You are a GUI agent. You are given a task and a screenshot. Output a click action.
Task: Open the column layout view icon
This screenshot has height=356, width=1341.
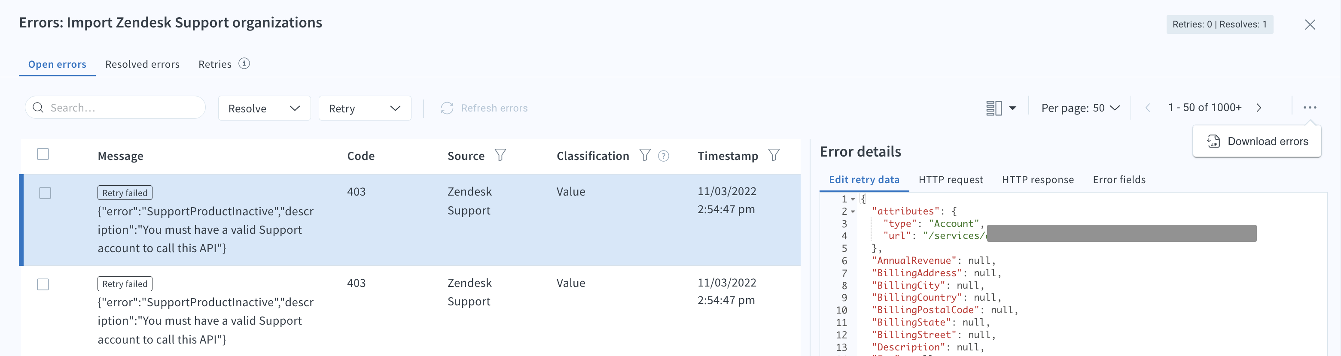pos(994,108)
